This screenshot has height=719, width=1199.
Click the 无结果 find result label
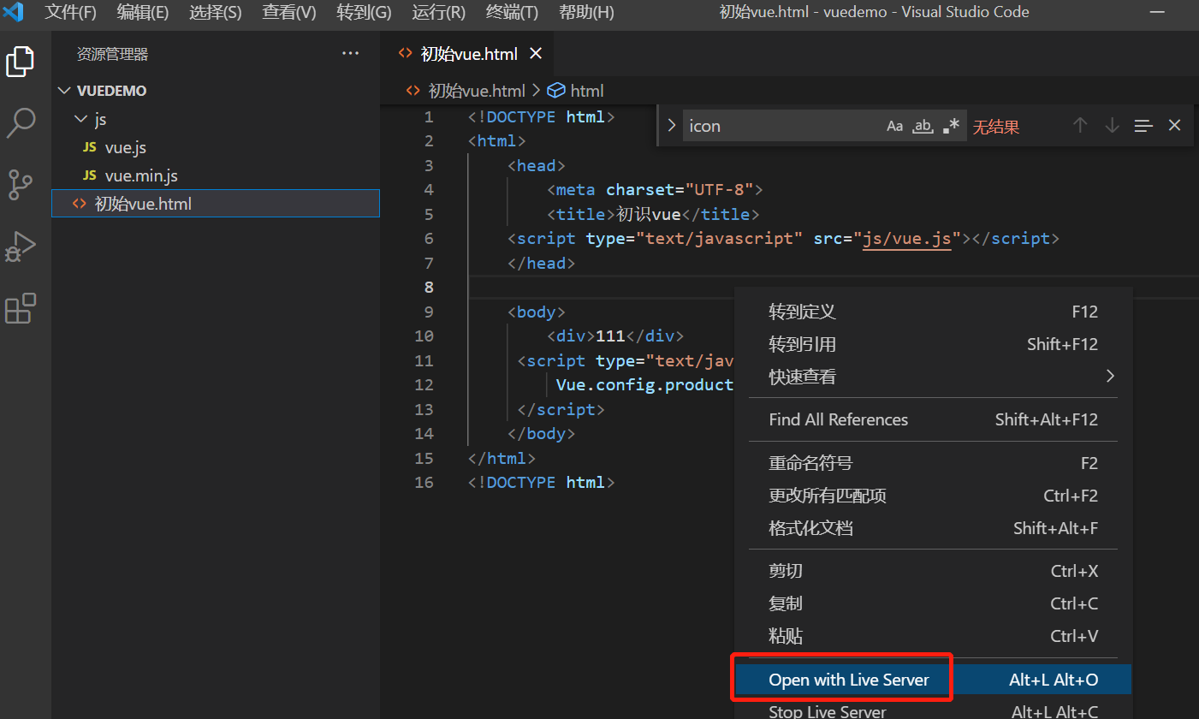(x=996, y=127)
